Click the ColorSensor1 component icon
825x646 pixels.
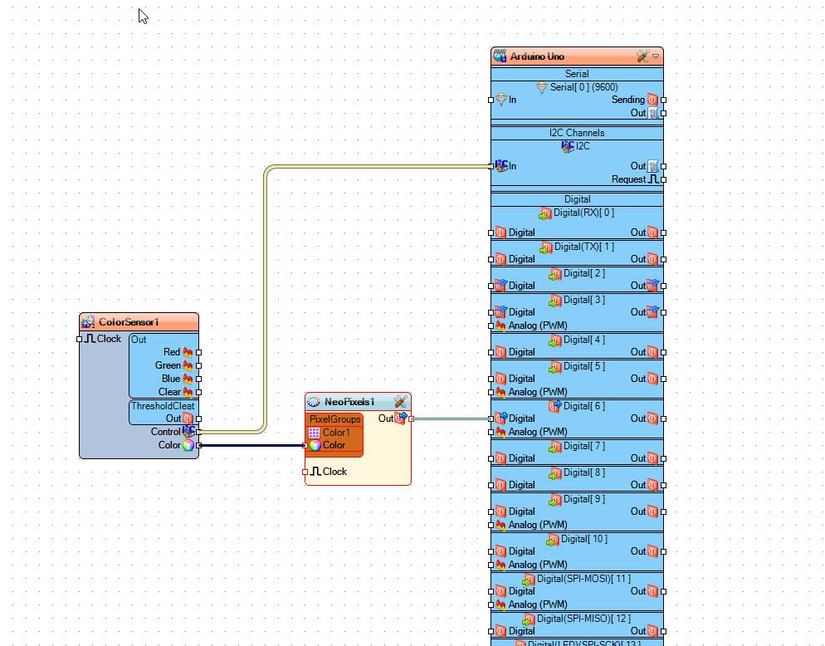pos(88,321)
